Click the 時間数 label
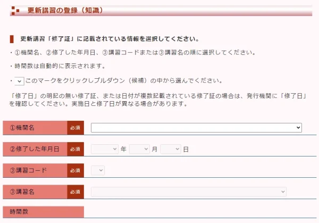The height and width of the screenshot is (223, 319). [43, 212]
